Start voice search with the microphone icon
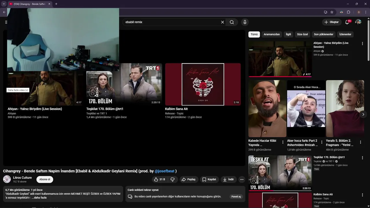370x208 pixels. pyautogui.click(x=245, y=22)
